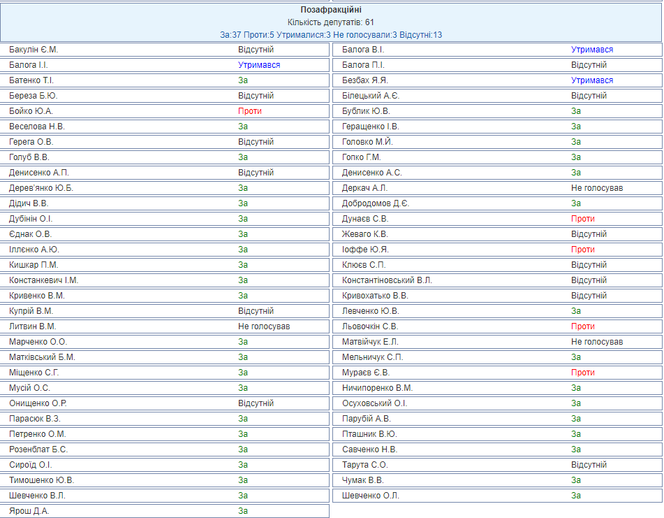
Task: Click Проти vote next to Бойко Ю.А.
Action: point(249,111)
